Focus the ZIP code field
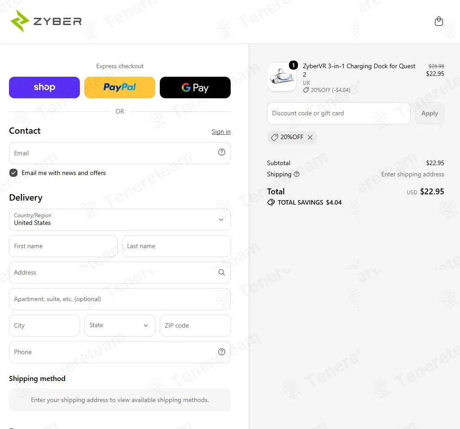This screenshot has height=429, width=460. [195, 325]
